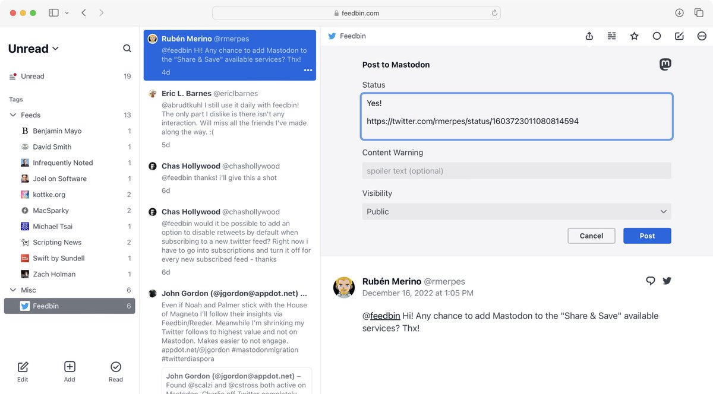Toggle Safari sidebar icon
Image resolution: width=713 pixels, height=394 pixels.
[53, 12]
